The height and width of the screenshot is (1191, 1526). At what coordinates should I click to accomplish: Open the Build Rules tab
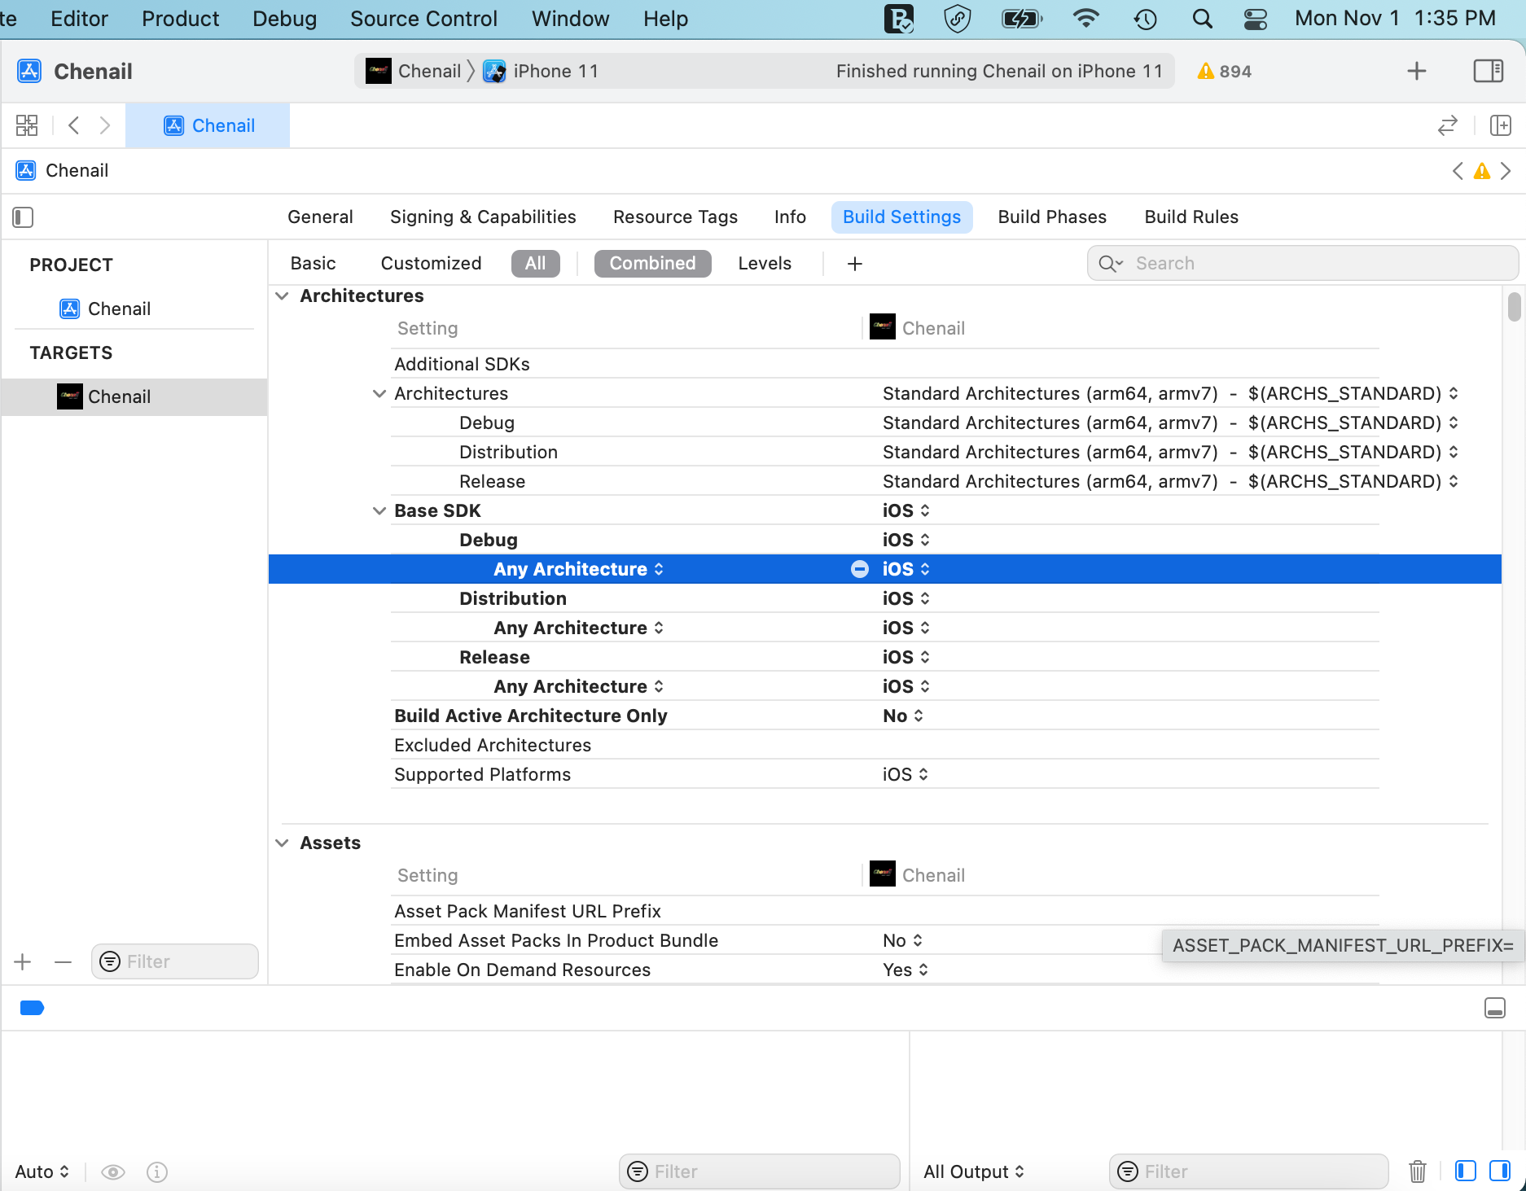[x=1191, y=217]
